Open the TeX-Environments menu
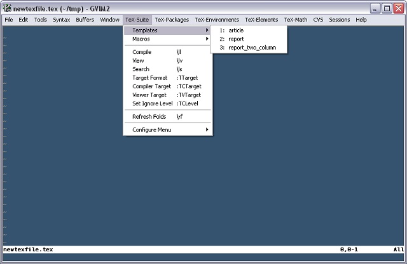 (217, 20)
